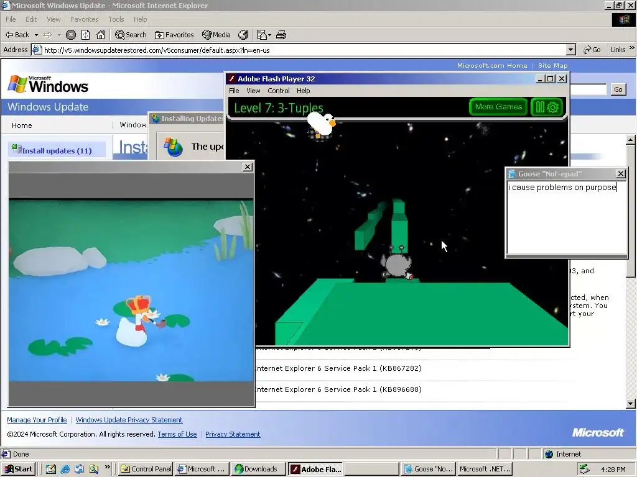Click More Games button in Flash game
The height and width of the screenshot is (477, 637).
coord(498,107)
